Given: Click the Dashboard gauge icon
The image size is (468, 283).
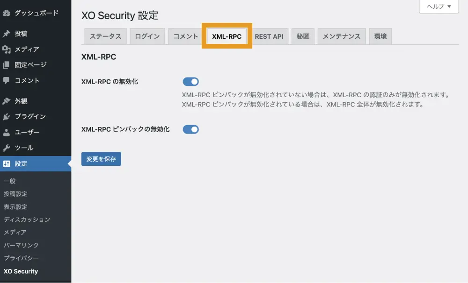Looking at the screenshot, I should point(7,13).
